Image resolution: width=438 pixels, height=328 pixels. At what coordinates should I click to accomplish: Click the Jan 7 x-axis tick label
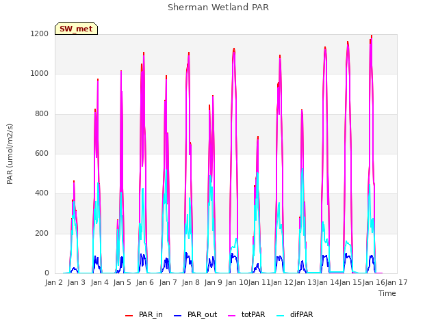168,282
